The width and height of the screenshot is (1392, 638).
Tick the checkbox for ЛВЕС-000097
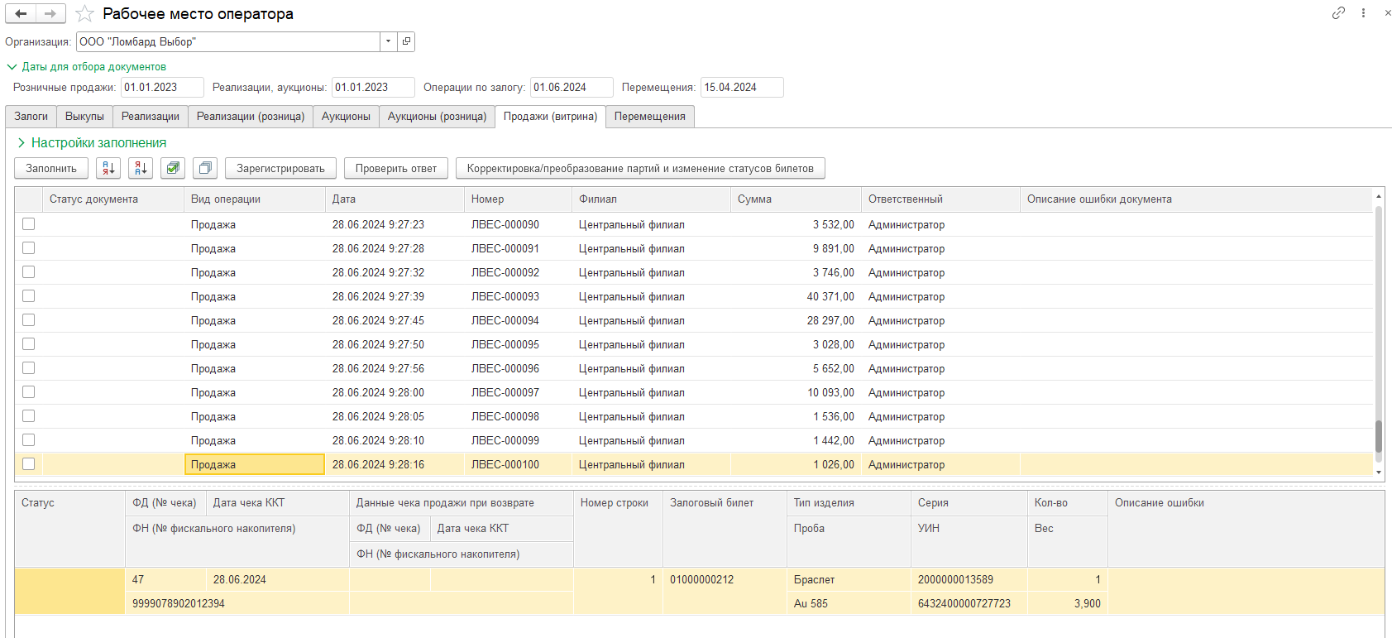click(x=29, y=392)
